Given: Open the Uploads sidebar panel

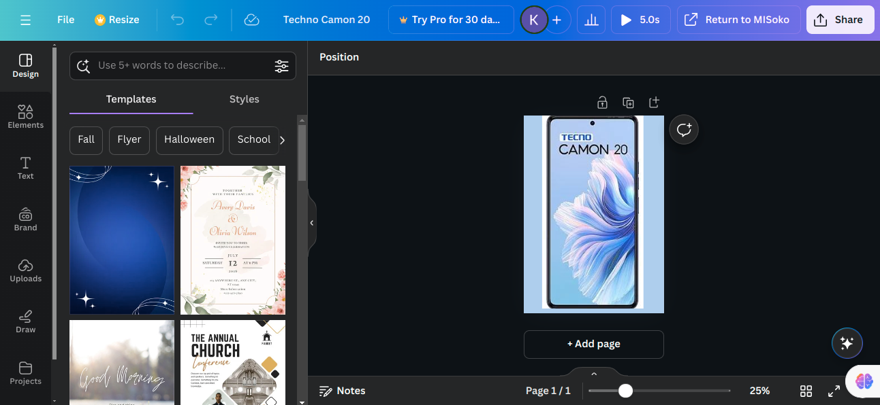Looking at the screenshot, I should [25, 270].
